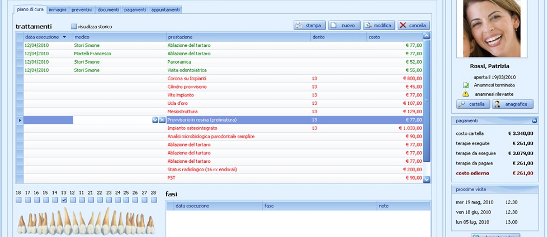Open the appuntamenti tab
Viewport: 548px width, 237px height.
[166, 10]
